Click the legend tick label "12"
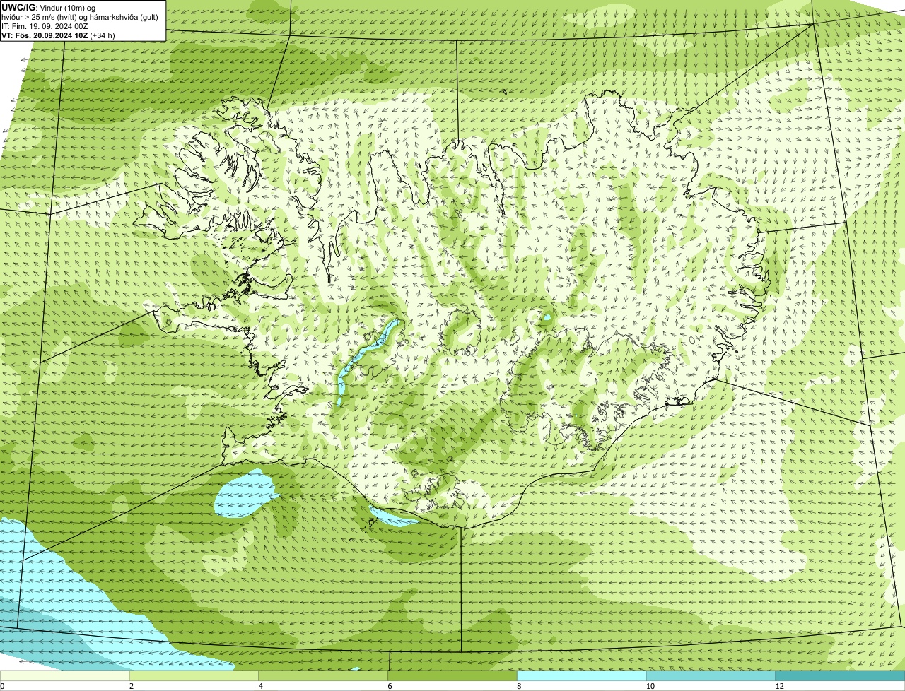 [x=779, y=686]
